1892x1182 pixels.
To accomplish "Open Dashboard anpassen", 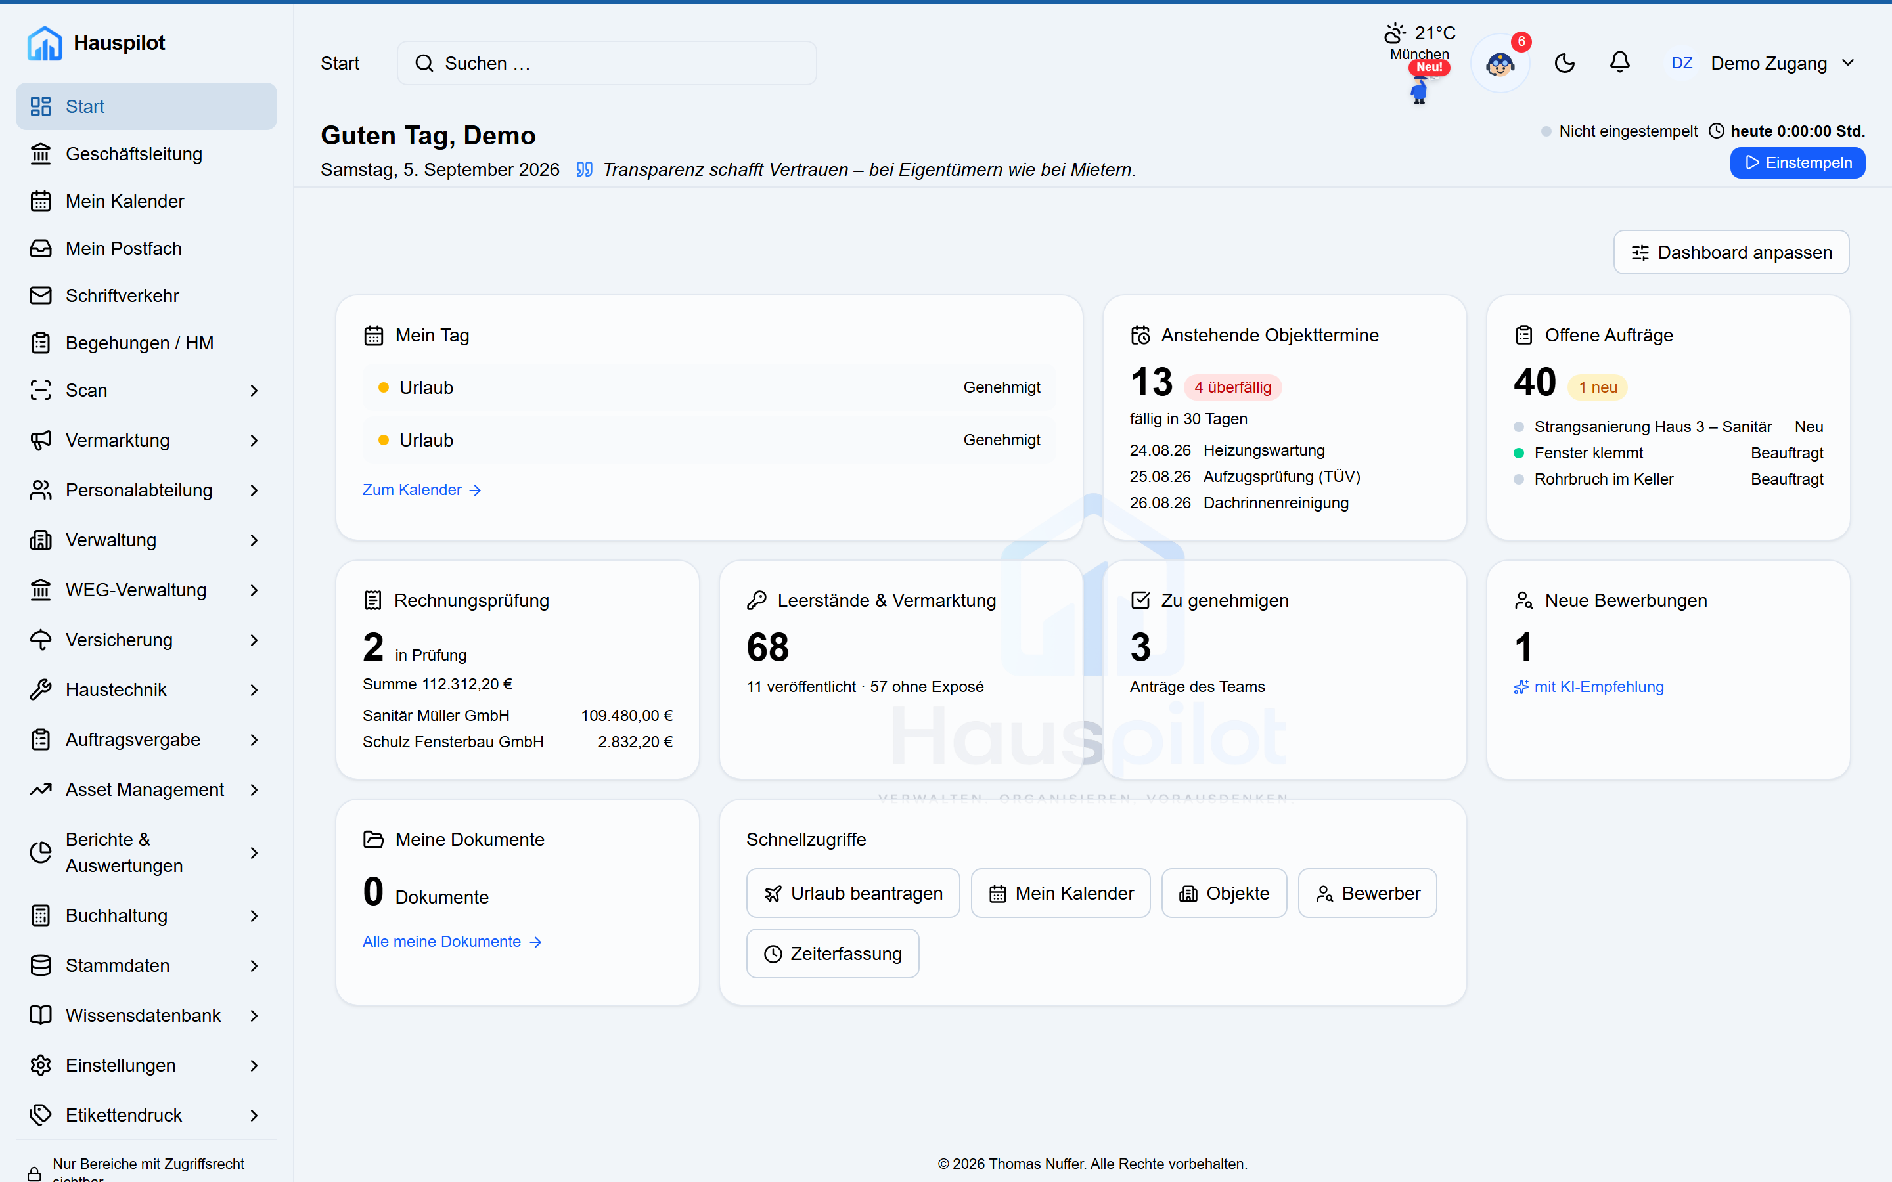I will (x=1731, y=253).
